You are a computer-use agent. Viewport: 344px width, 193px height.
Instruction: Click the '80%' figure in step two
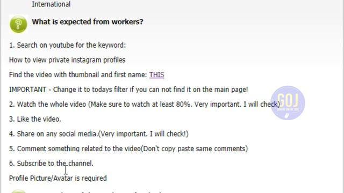183,105
